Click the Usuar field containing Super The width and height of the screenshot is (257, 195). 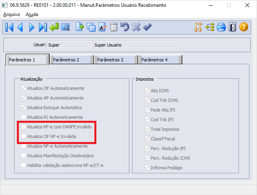[70, 45]
